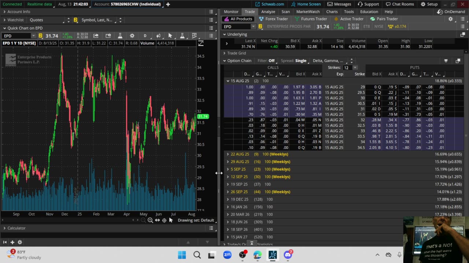Open Zoom app from the Windows taskbar

[227, 255]
